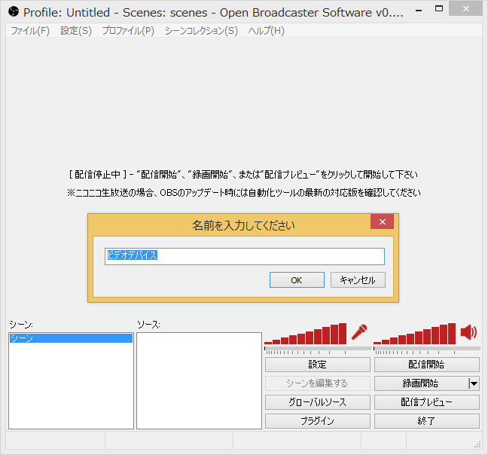Click the 終了 button
Viewport: 488px width, 455px height.
(x=427, y=421)
